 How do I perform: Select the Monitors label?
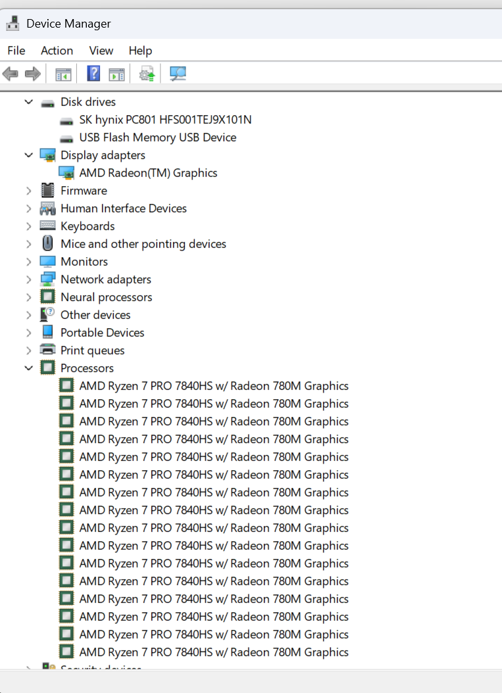[84, 262]
